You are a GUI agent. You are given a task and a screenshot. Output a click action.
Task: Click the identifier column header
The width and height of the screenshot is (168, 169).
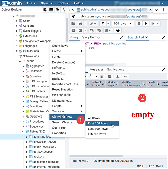[x=133, y=84]
